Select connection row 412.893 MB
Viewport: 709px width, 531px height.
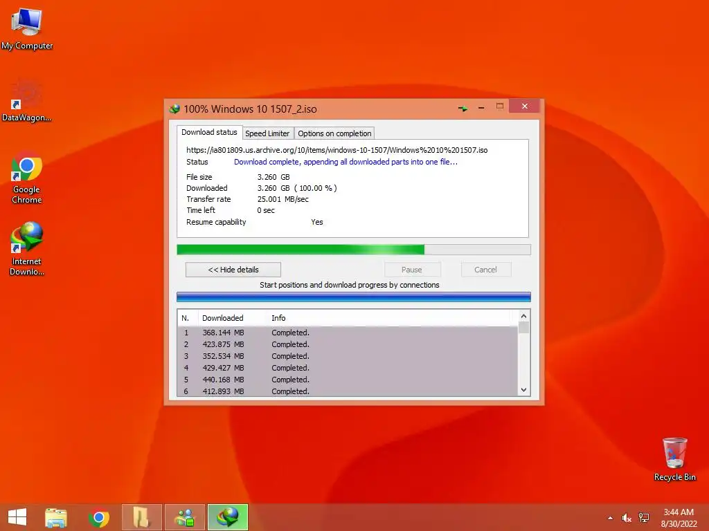[x=348, y=391]
